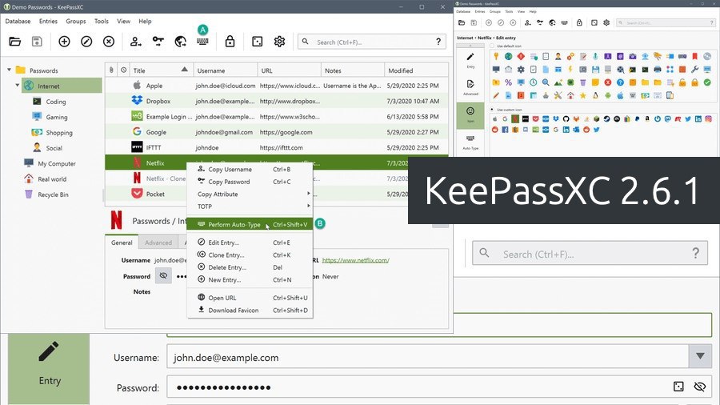Pick the Facebook custom icon
The image size is (720, 405).
coord(505,130)
